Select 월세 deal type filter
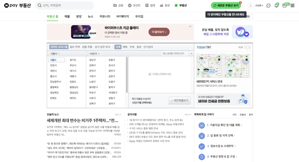299x162 pixels. (x=139, y=47)
